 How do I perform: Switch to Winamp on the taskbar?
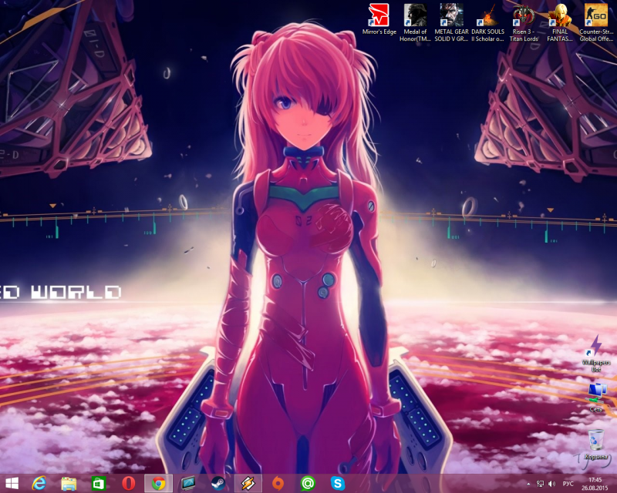pos(248,483)
